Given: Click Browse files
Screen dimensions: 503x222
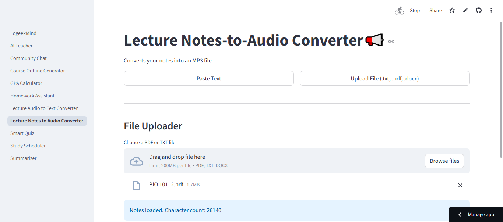Looking at the screenshot, I should coord(444,161).
